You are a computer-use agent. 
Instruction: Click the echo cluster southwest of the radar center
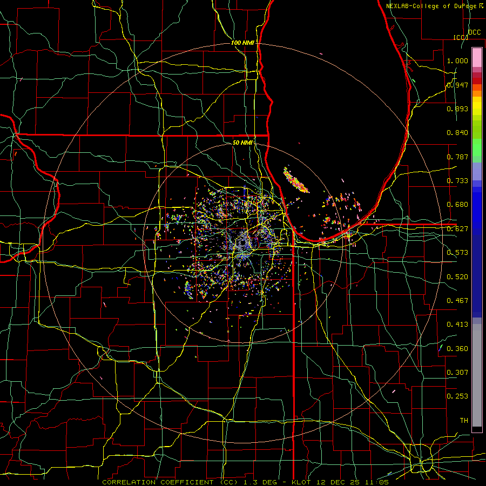(189, 289)
